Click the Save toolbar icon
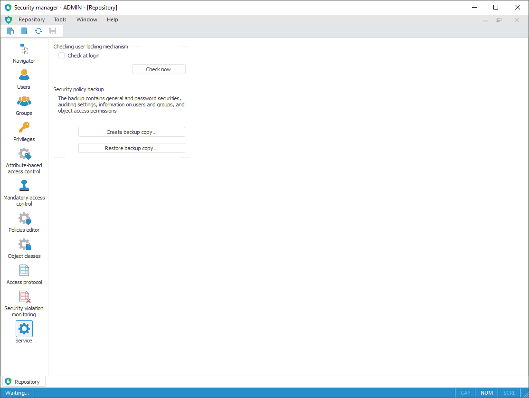The height and width of the screenshot is (398, 529). point(53,31)
